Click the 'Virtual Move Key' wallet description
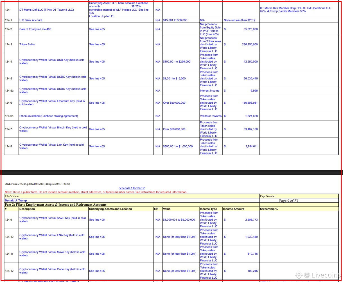 [52, 254]
